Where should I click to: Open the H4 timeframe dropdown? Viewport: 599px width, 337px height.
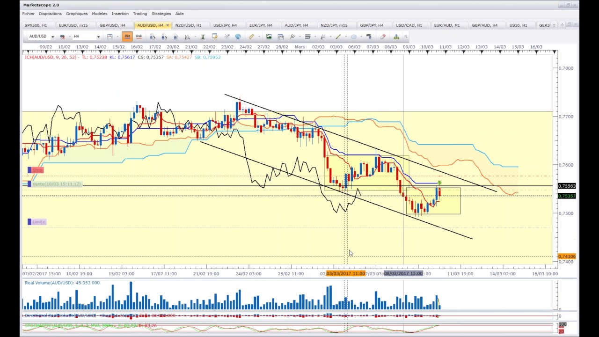[99, 37]
